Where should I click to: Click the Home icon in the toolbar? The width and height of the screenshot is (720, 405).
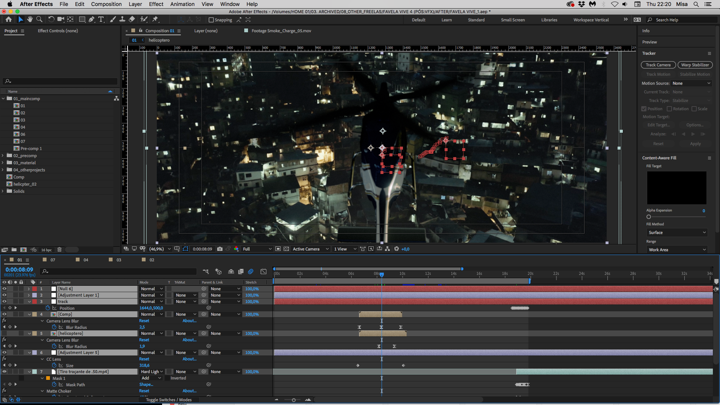9,19
